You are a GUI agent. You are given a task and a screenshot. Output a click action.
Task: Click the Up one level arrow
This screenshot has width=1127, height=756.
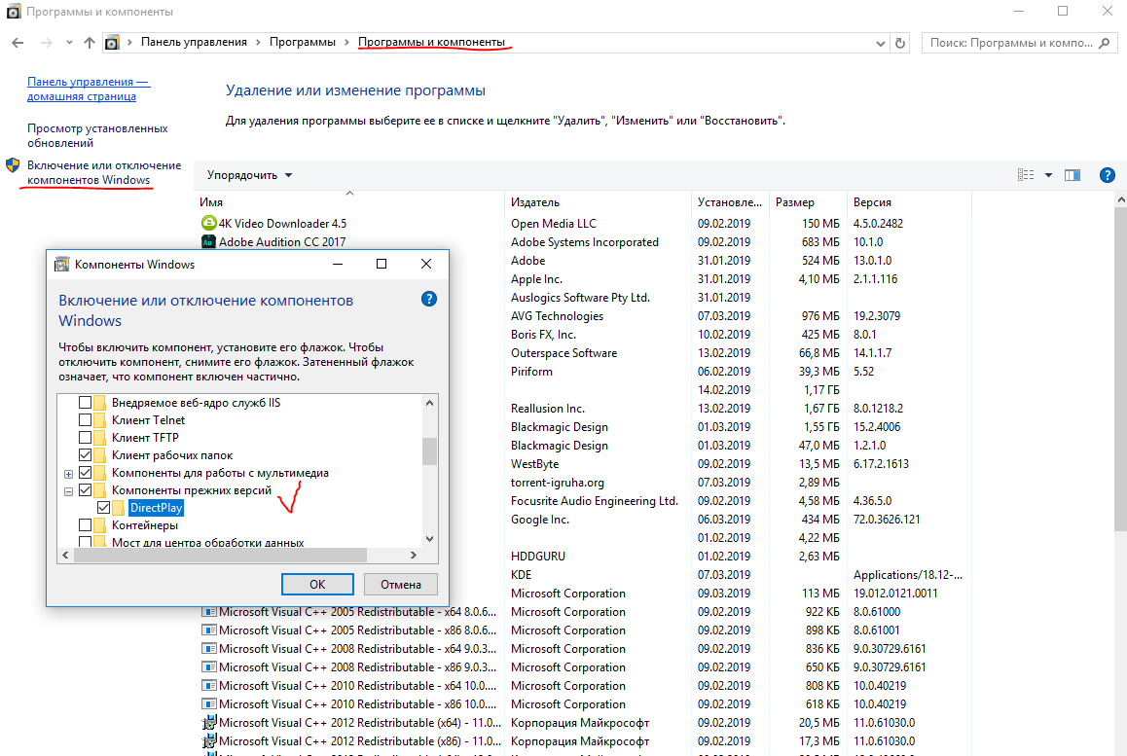tap(90, 43)
